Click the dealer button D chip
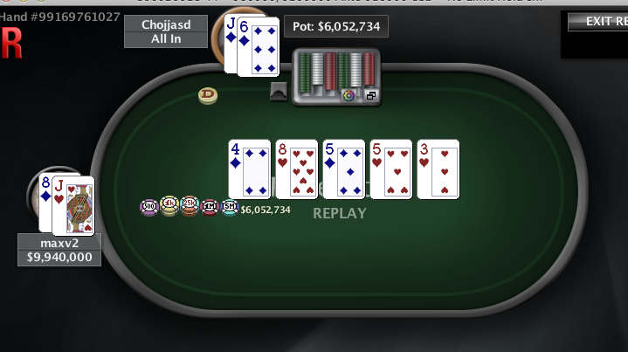This screenshot has width=628, height=352. tap(208, 96)
